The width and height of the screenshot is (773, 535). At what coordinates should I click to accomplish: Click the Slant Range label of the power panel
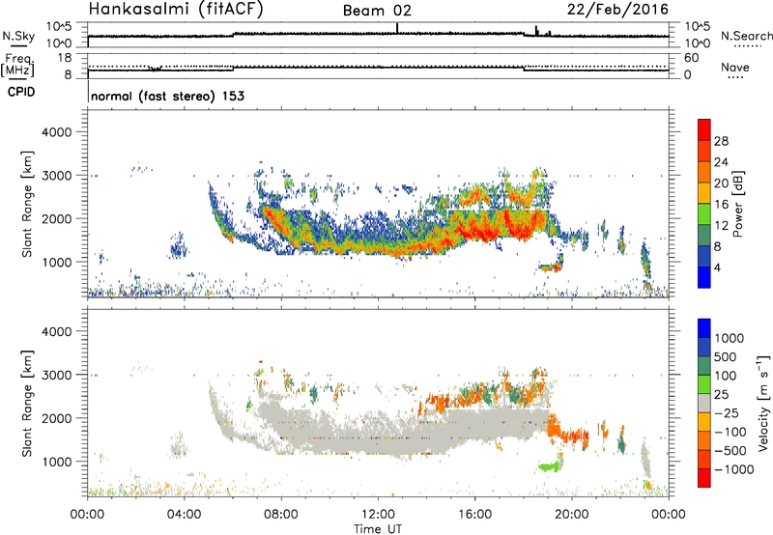point(28,205)
